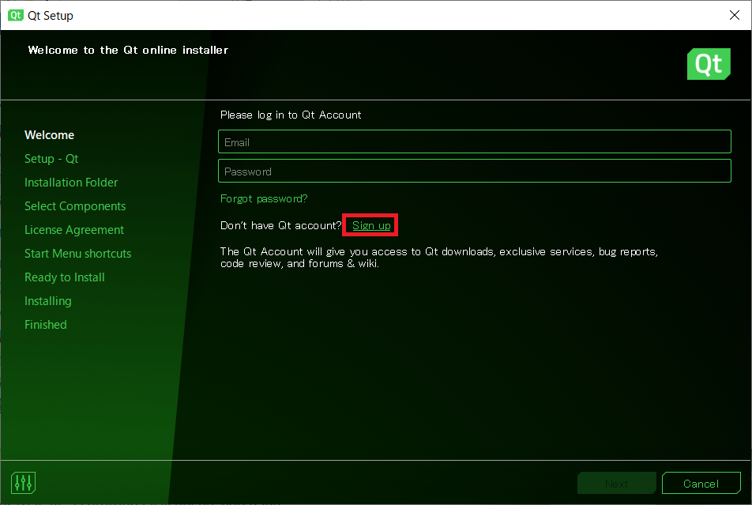Select the Welcome step in sidebar
Screen dimensions: 752x505
coord(50,135)
